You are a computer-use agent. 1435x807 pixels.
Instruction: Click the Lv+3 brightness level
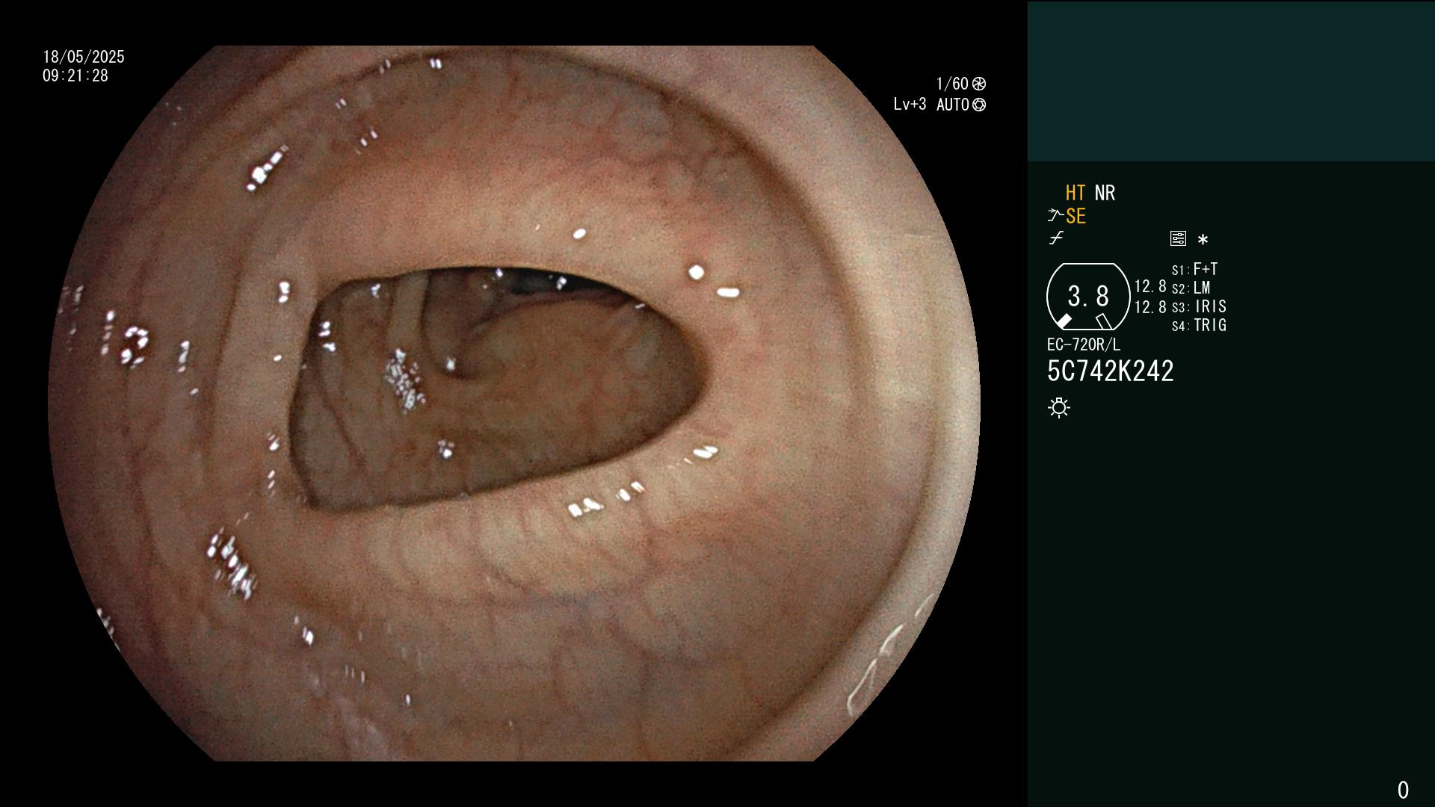pyautogui.click(x=910, y=105)
